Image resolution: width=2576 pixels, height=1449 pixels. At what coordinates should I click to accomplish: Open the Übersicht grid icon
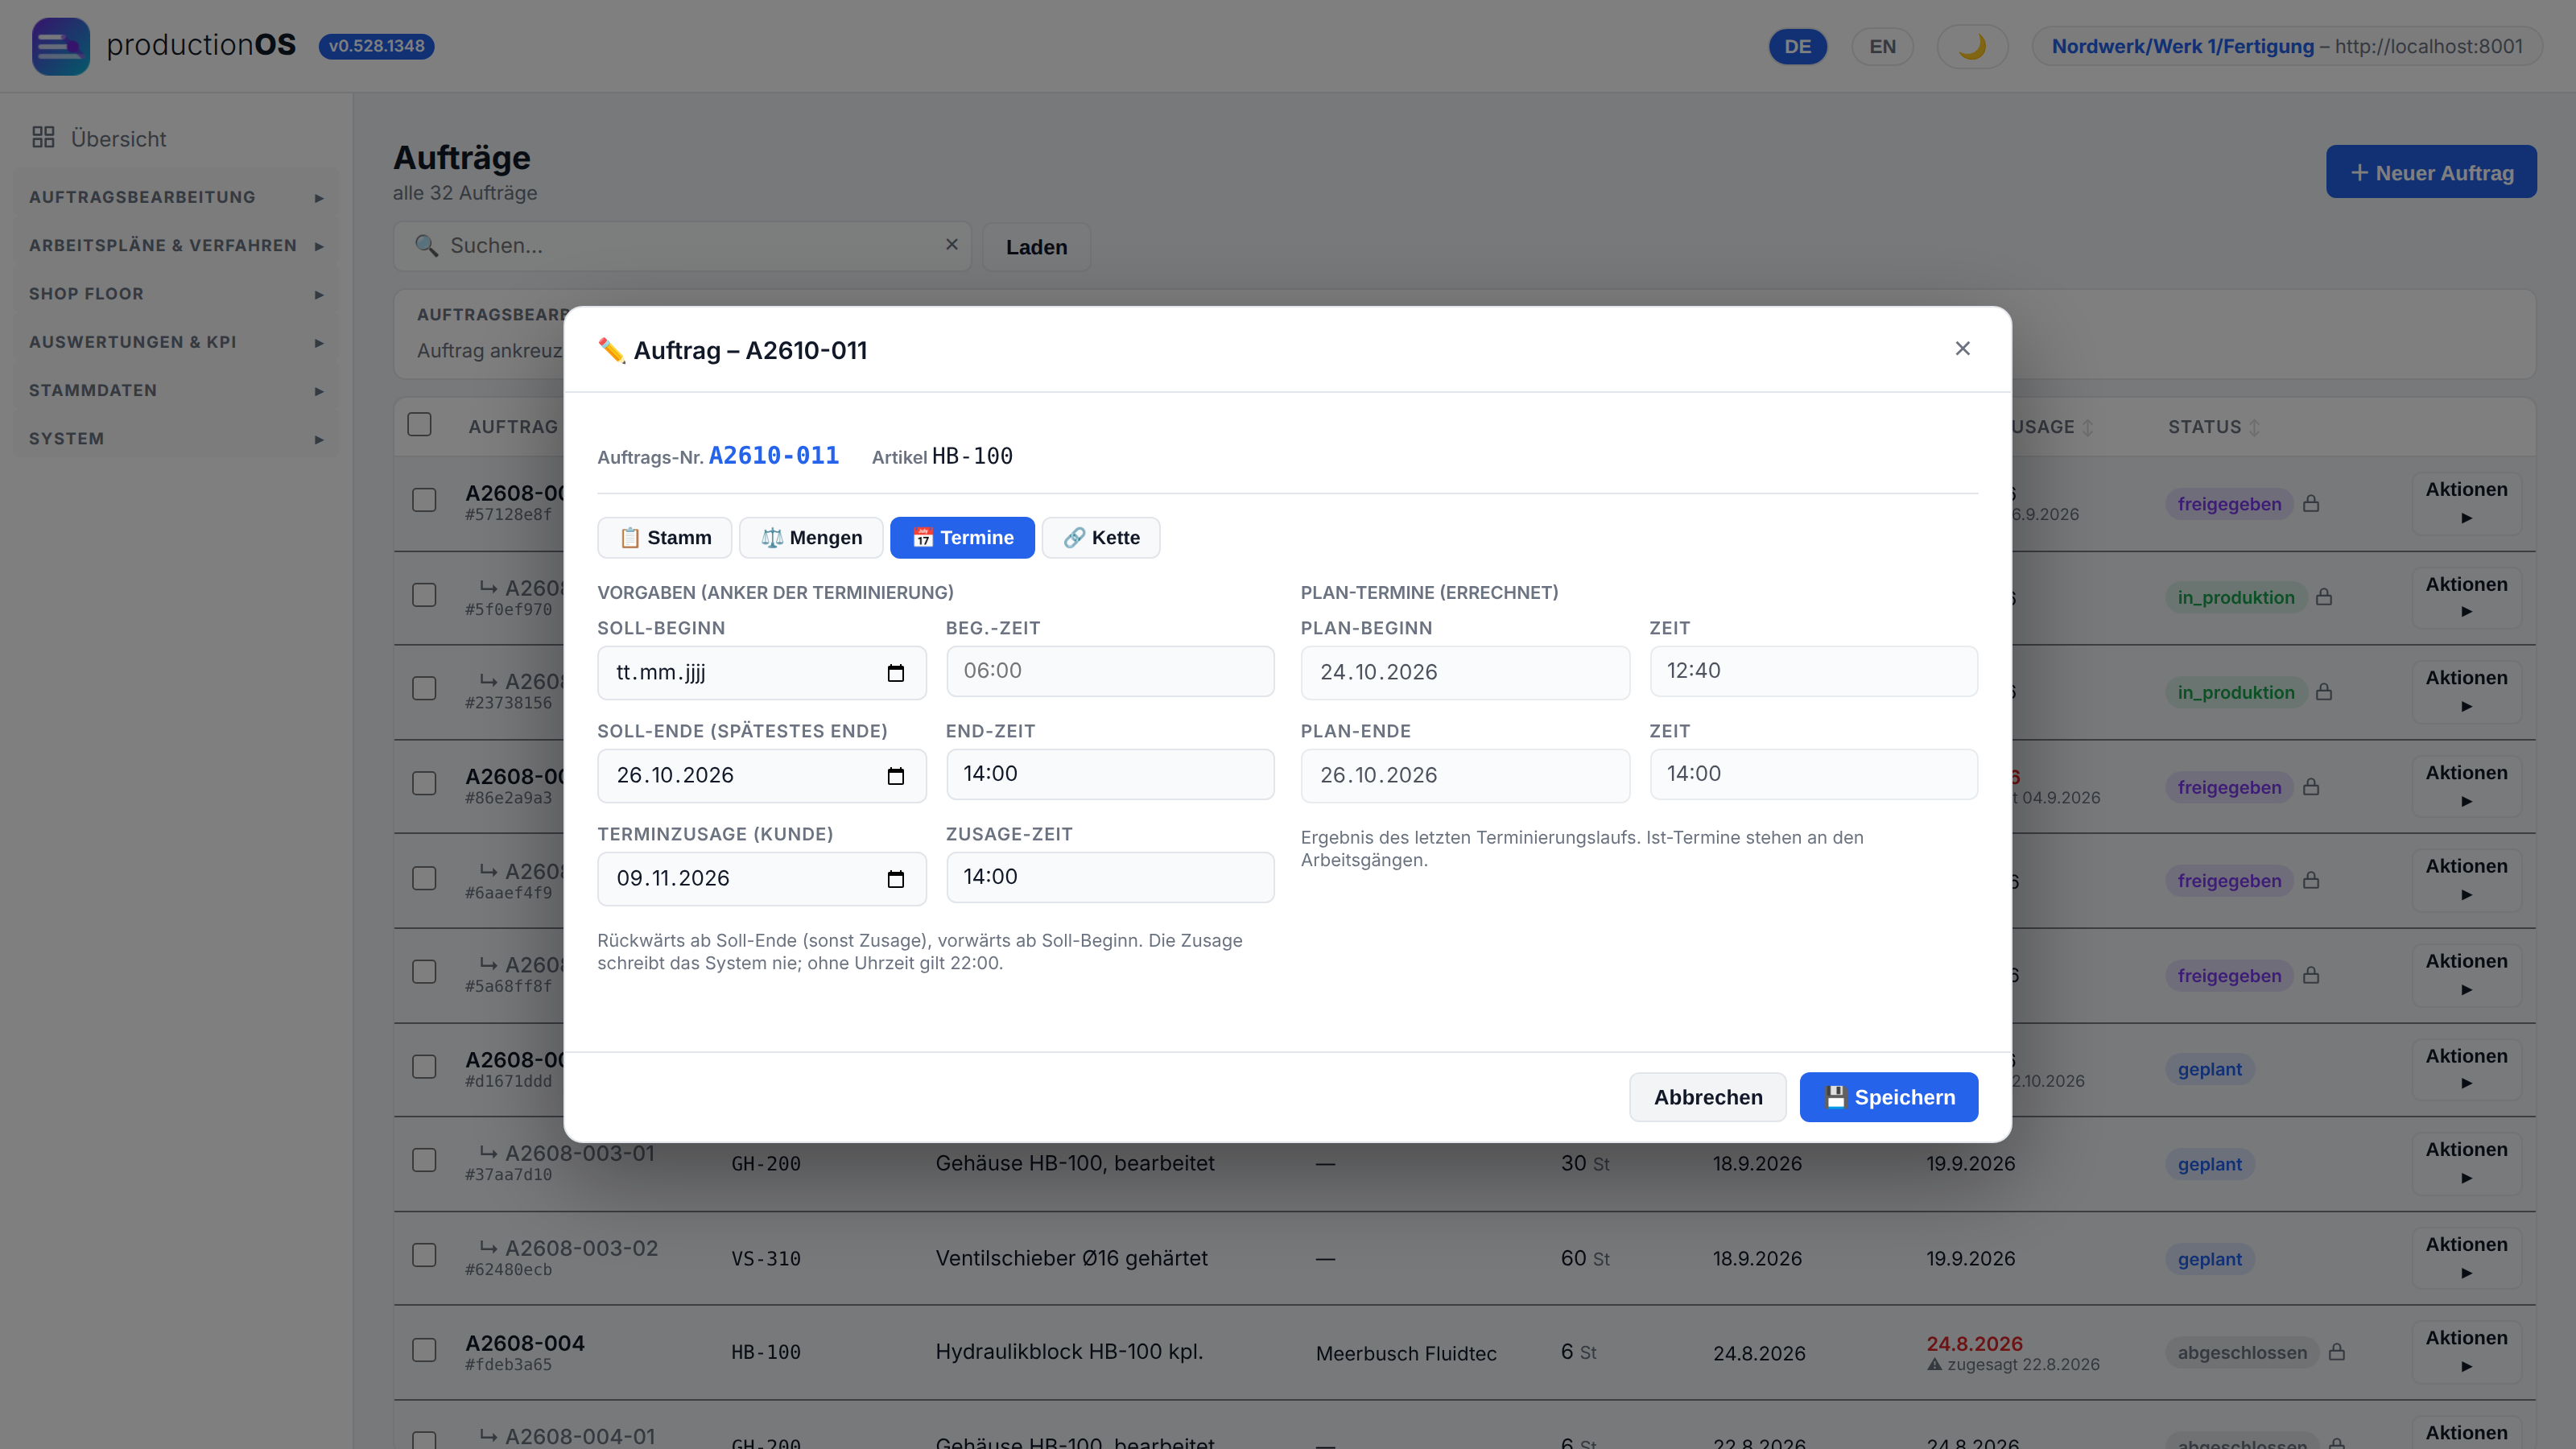[43, 138]
